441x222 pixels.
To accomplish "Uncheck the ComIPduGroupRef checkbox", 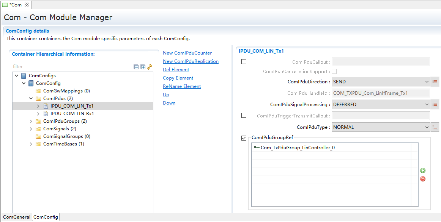I will (244, 138).
